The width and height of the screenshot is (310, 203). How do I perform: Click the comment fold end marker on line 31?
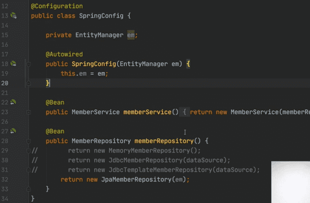[29, 170]
